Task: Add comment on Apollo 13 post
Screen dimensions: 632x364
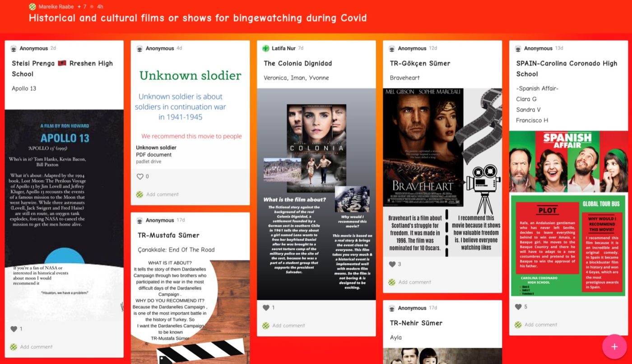Action: (36, 347)
